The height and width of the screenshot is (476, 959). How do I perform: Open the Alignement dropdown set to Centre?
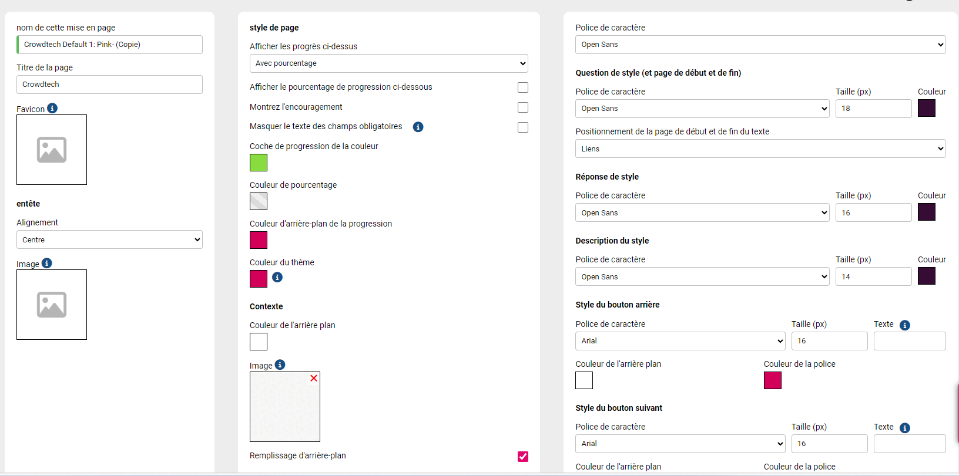pyautogui.click(x=109, y=239)
